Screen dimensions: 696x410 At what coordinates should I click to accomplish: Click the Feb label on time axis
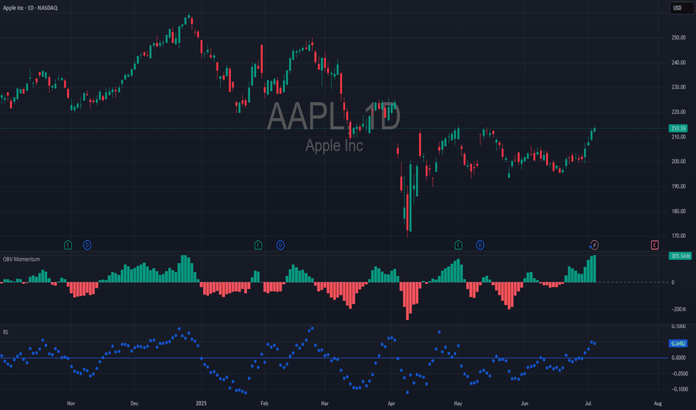pos(264,404)
